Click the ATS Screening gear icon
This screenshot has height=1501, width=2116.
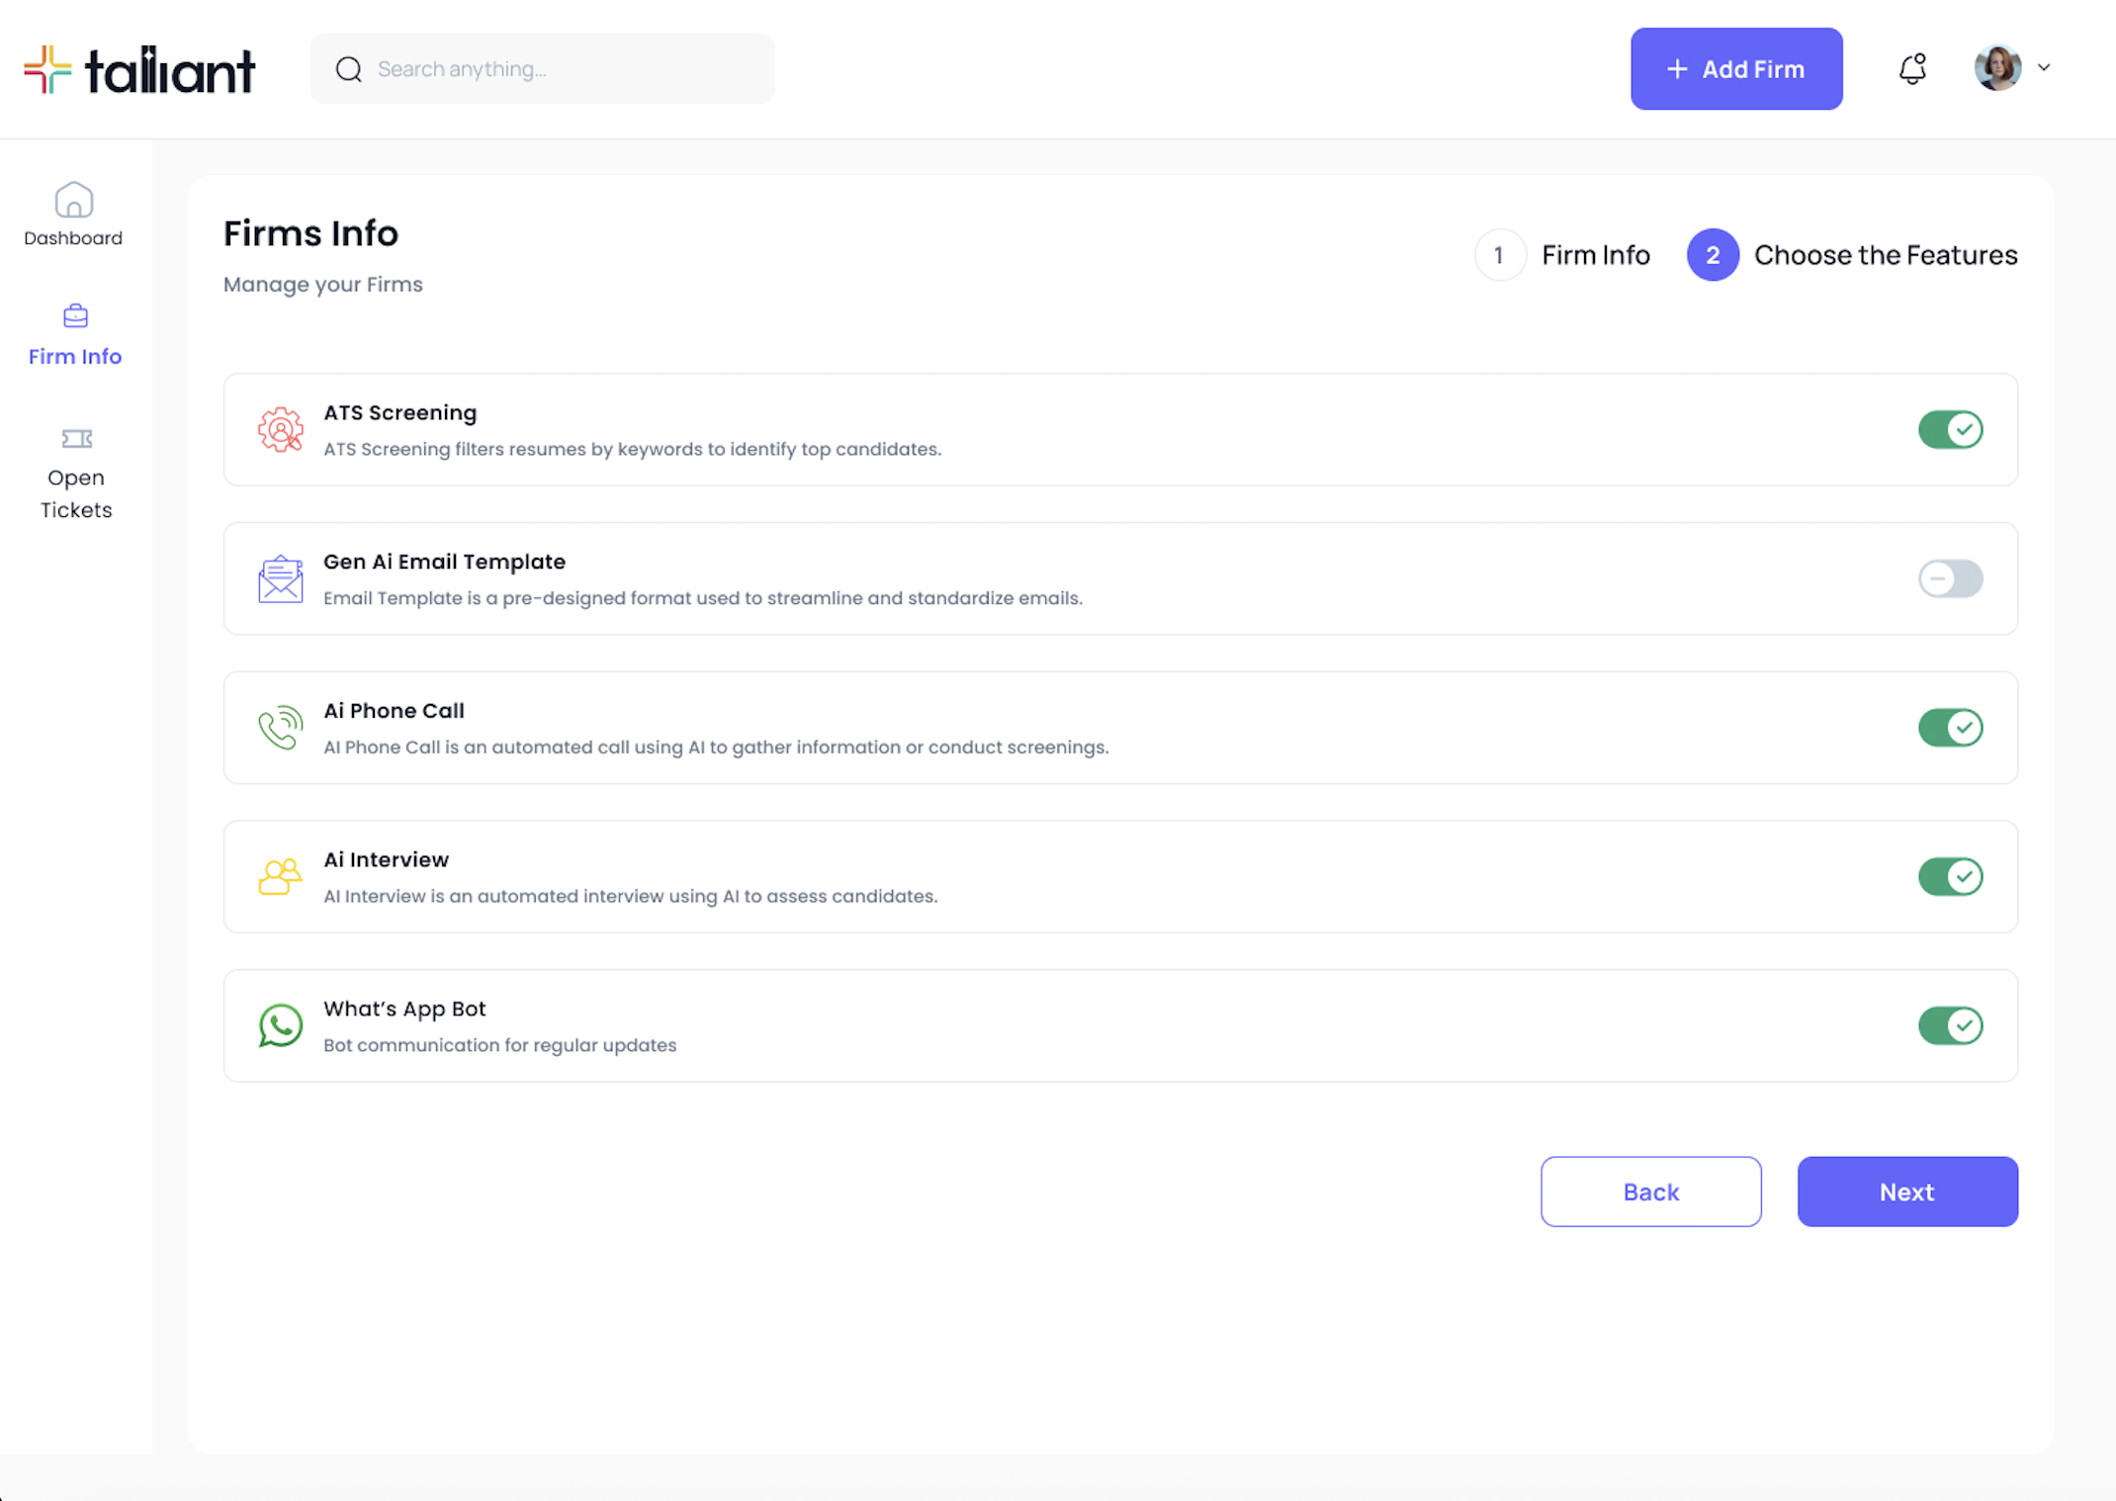pos(281,430)
